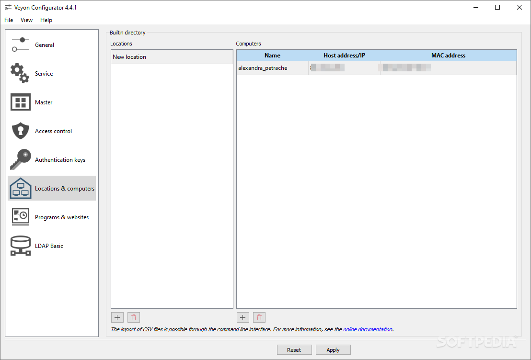
Task: Select the Locations & computers house icon
Action: tap(20, 188)
